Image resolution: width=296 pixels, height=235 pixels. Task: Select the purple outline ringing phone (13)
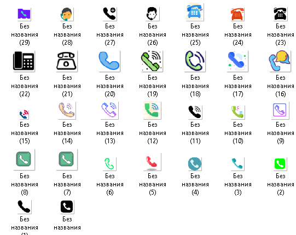pos(109,110)
